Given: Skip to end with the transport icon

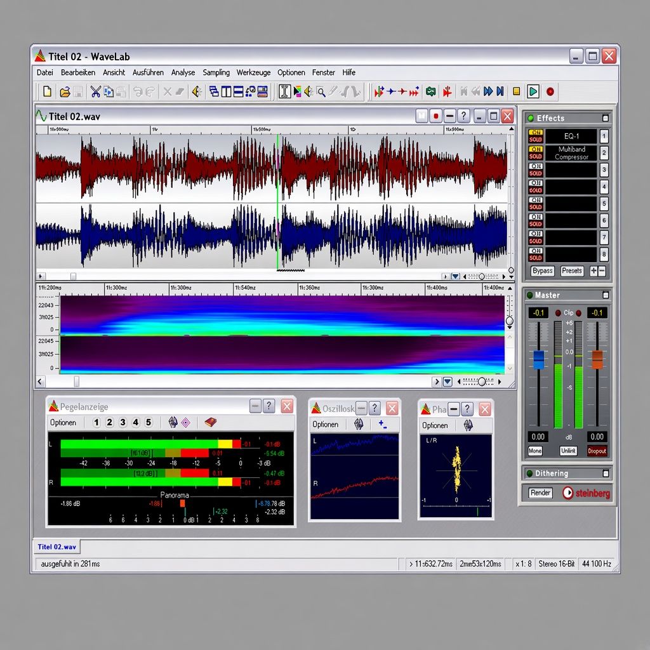Looking at the screenshot, I should pyautogui.click(x=500, y=91).
